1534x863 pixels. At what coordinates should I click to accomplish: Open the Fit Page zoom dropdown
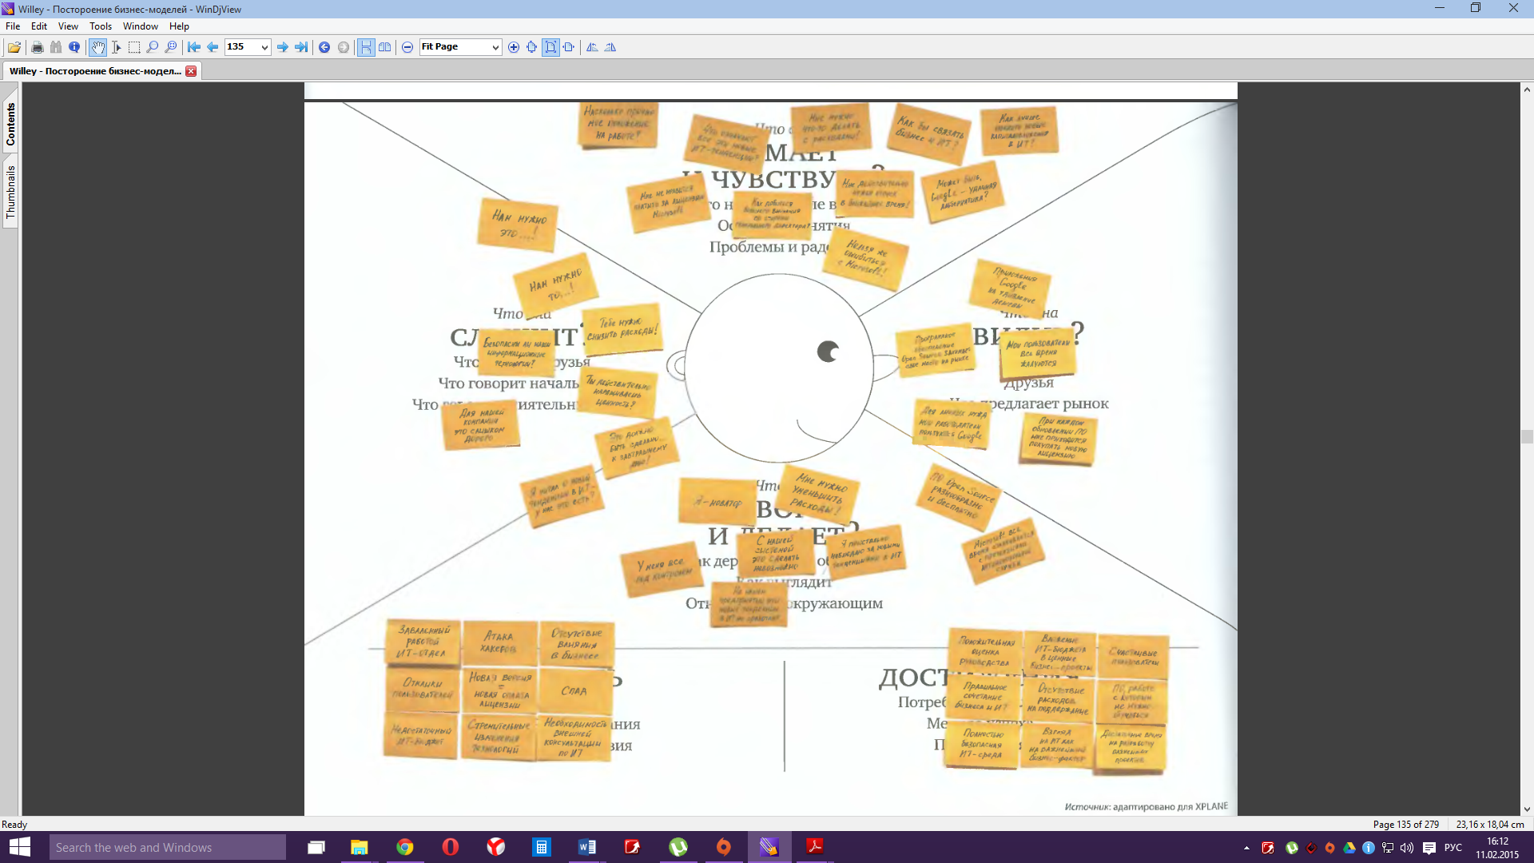pos(495,47)
